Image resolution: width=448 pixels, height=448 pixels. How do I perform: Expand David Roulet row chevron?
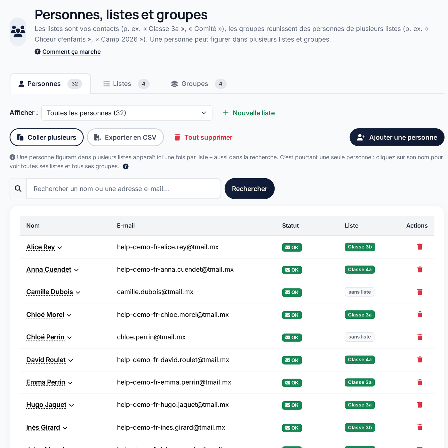71,360
